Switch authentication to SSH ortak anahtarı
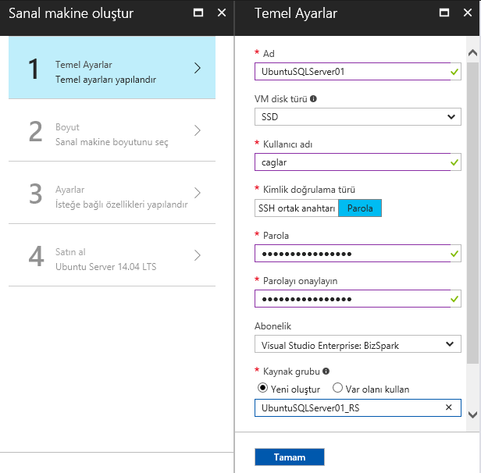The image size is (481, 473). coord(297,208)
